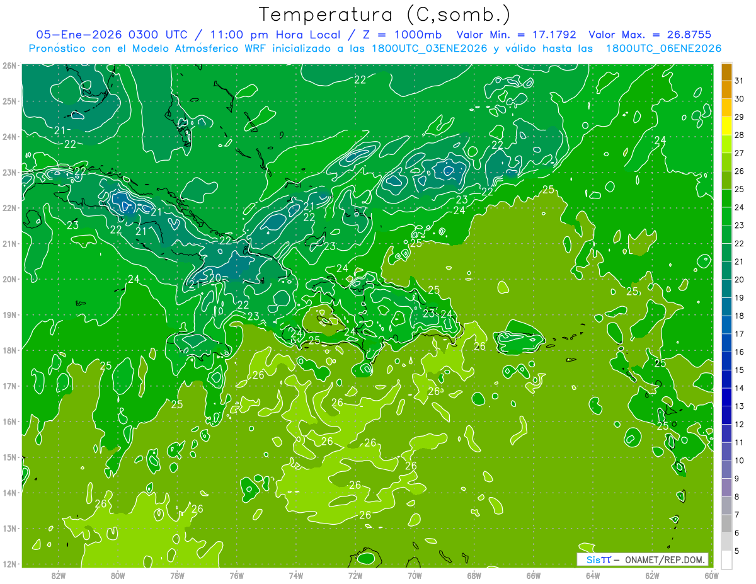
Task: Click the legend label '31'
Action: click(x=739, y=81)
